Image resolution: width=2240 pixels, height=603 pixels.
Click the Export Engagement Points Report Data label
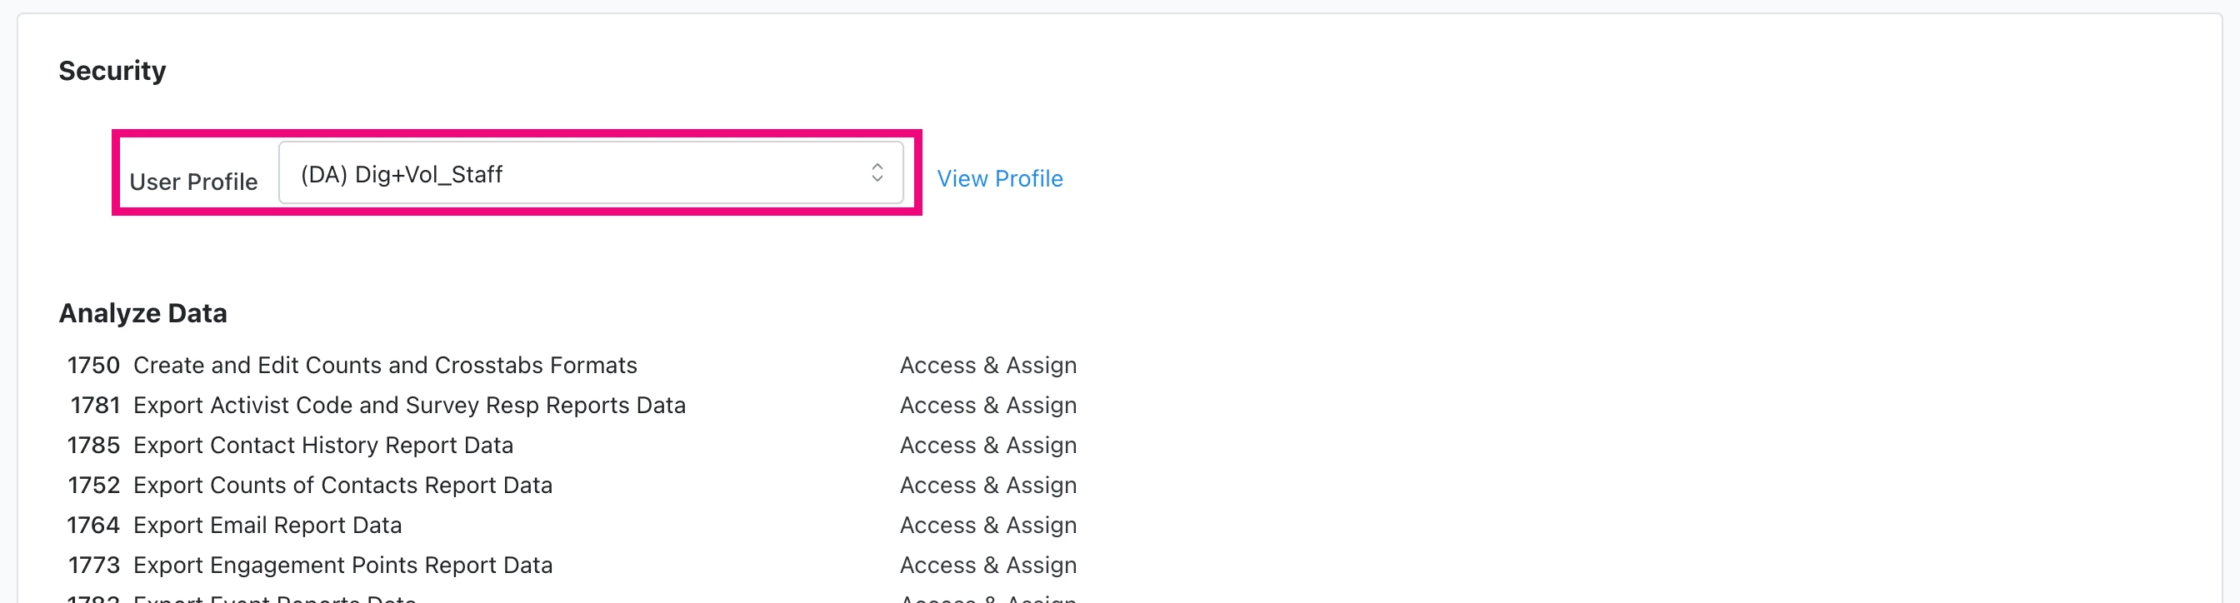click(342, 565)
